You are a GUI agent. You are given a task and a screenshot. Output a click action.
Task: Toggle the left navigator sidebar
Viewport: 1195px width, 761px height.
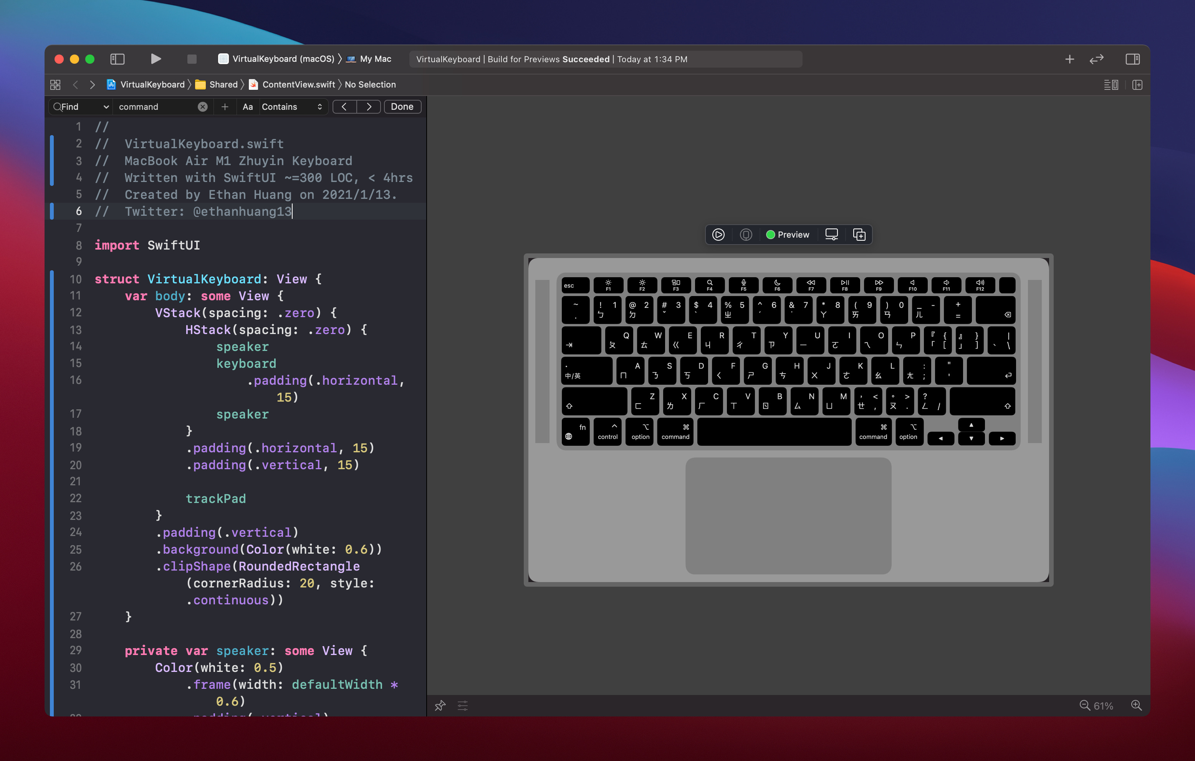click(x=117, y=59)
